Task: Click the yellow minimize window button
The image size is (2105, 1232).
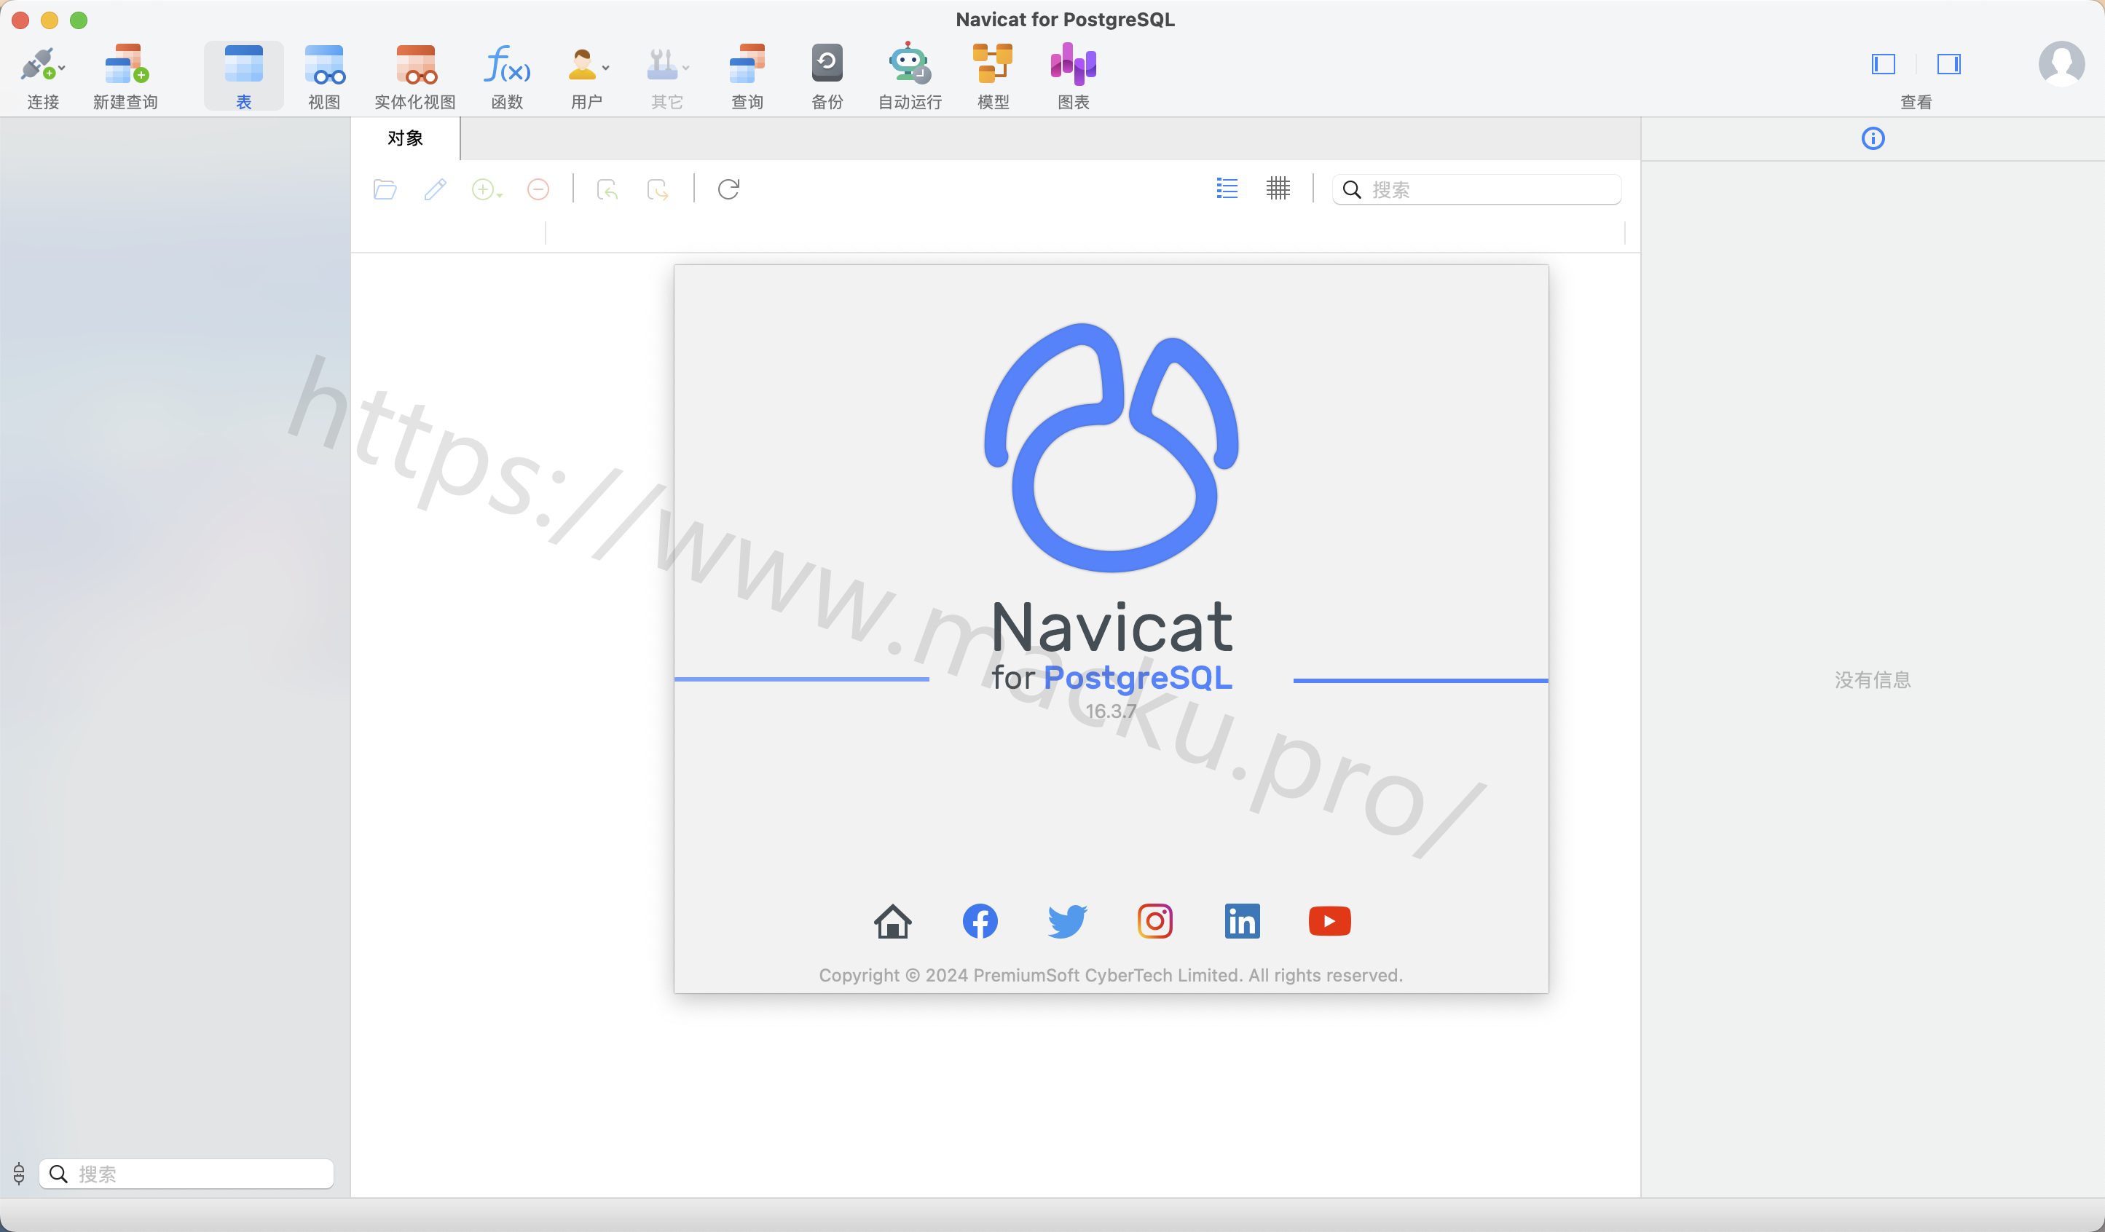Action: 50,20
